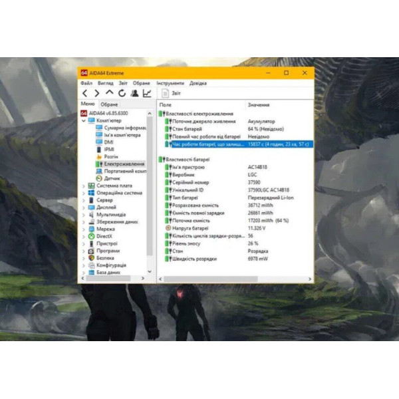Select the Серійний номер row
This screenshot has width=399, height=399.
tap(235, 182)
